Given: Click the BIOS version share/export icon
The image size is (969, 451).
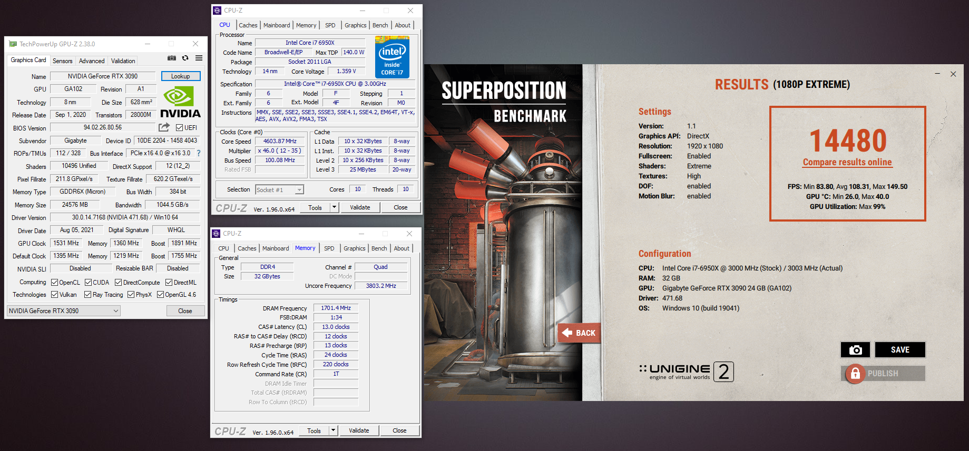Looking at the screenshot, I should click(x=164, y=127).
